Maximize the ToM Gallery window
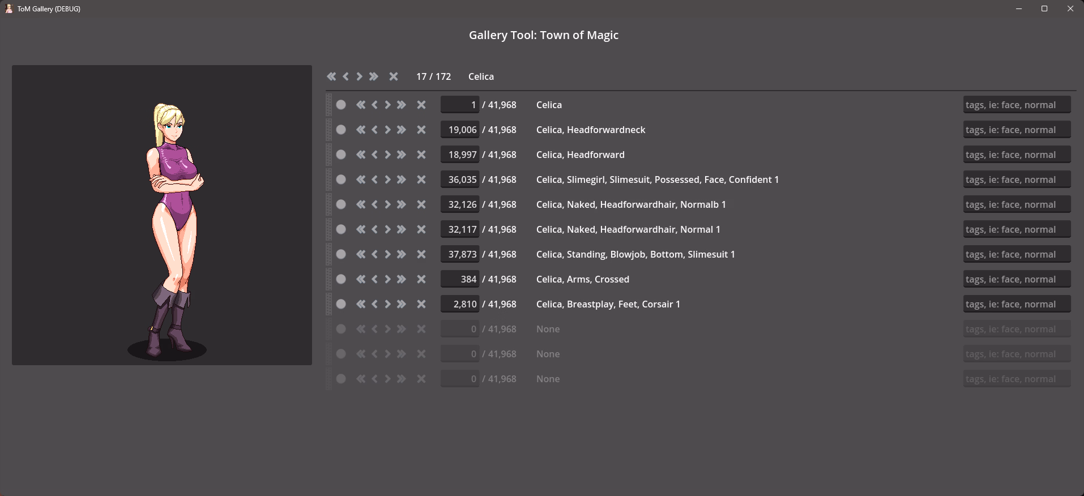The image size is (1084, 496). pos(1044,8)
